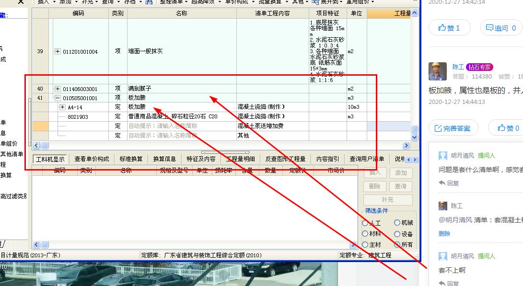Image resolution: width=523 pixels, height=286 pixels.
Task: Click the 查询 button in the lower panel
Action: [401, 186]
